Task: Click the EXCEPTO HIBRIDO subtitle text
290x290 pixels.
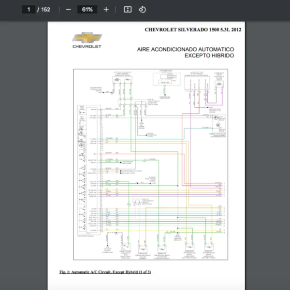Action: 209,56
